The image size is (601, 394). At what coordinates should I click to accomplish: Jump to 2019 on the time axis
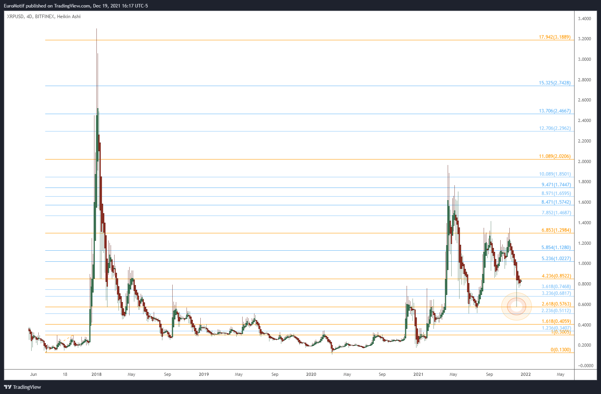[x=203, y=374]
